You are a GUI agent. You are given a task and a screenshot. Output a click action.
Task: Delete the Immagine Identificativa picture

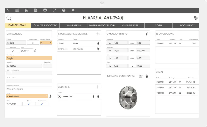click(147, 76)
